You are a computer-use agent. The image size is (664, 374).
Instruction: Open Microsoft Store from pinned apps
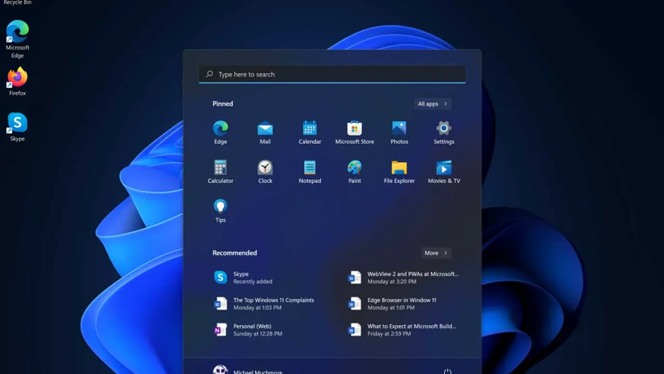coord(354,132)
